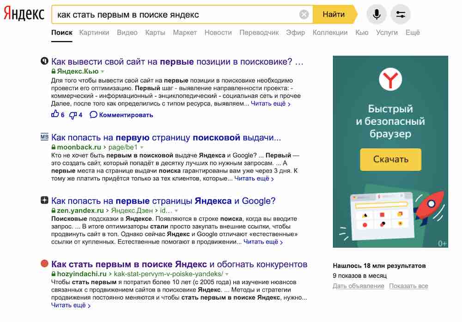Expand the dropdown arrow after zen.yandex.ru path
The height and width of the screenshot is (322, 462).
tap(176, 211)
